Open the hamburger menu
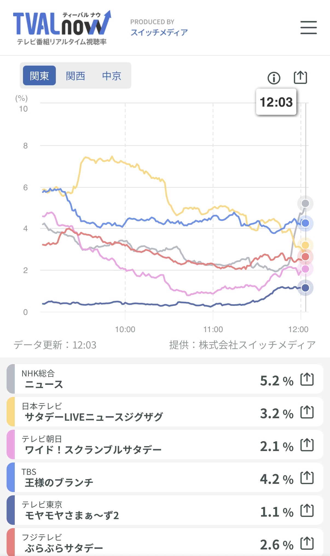The height and width of the screenshot is (556, 330). pyautogui.click(x=308, y=28)
